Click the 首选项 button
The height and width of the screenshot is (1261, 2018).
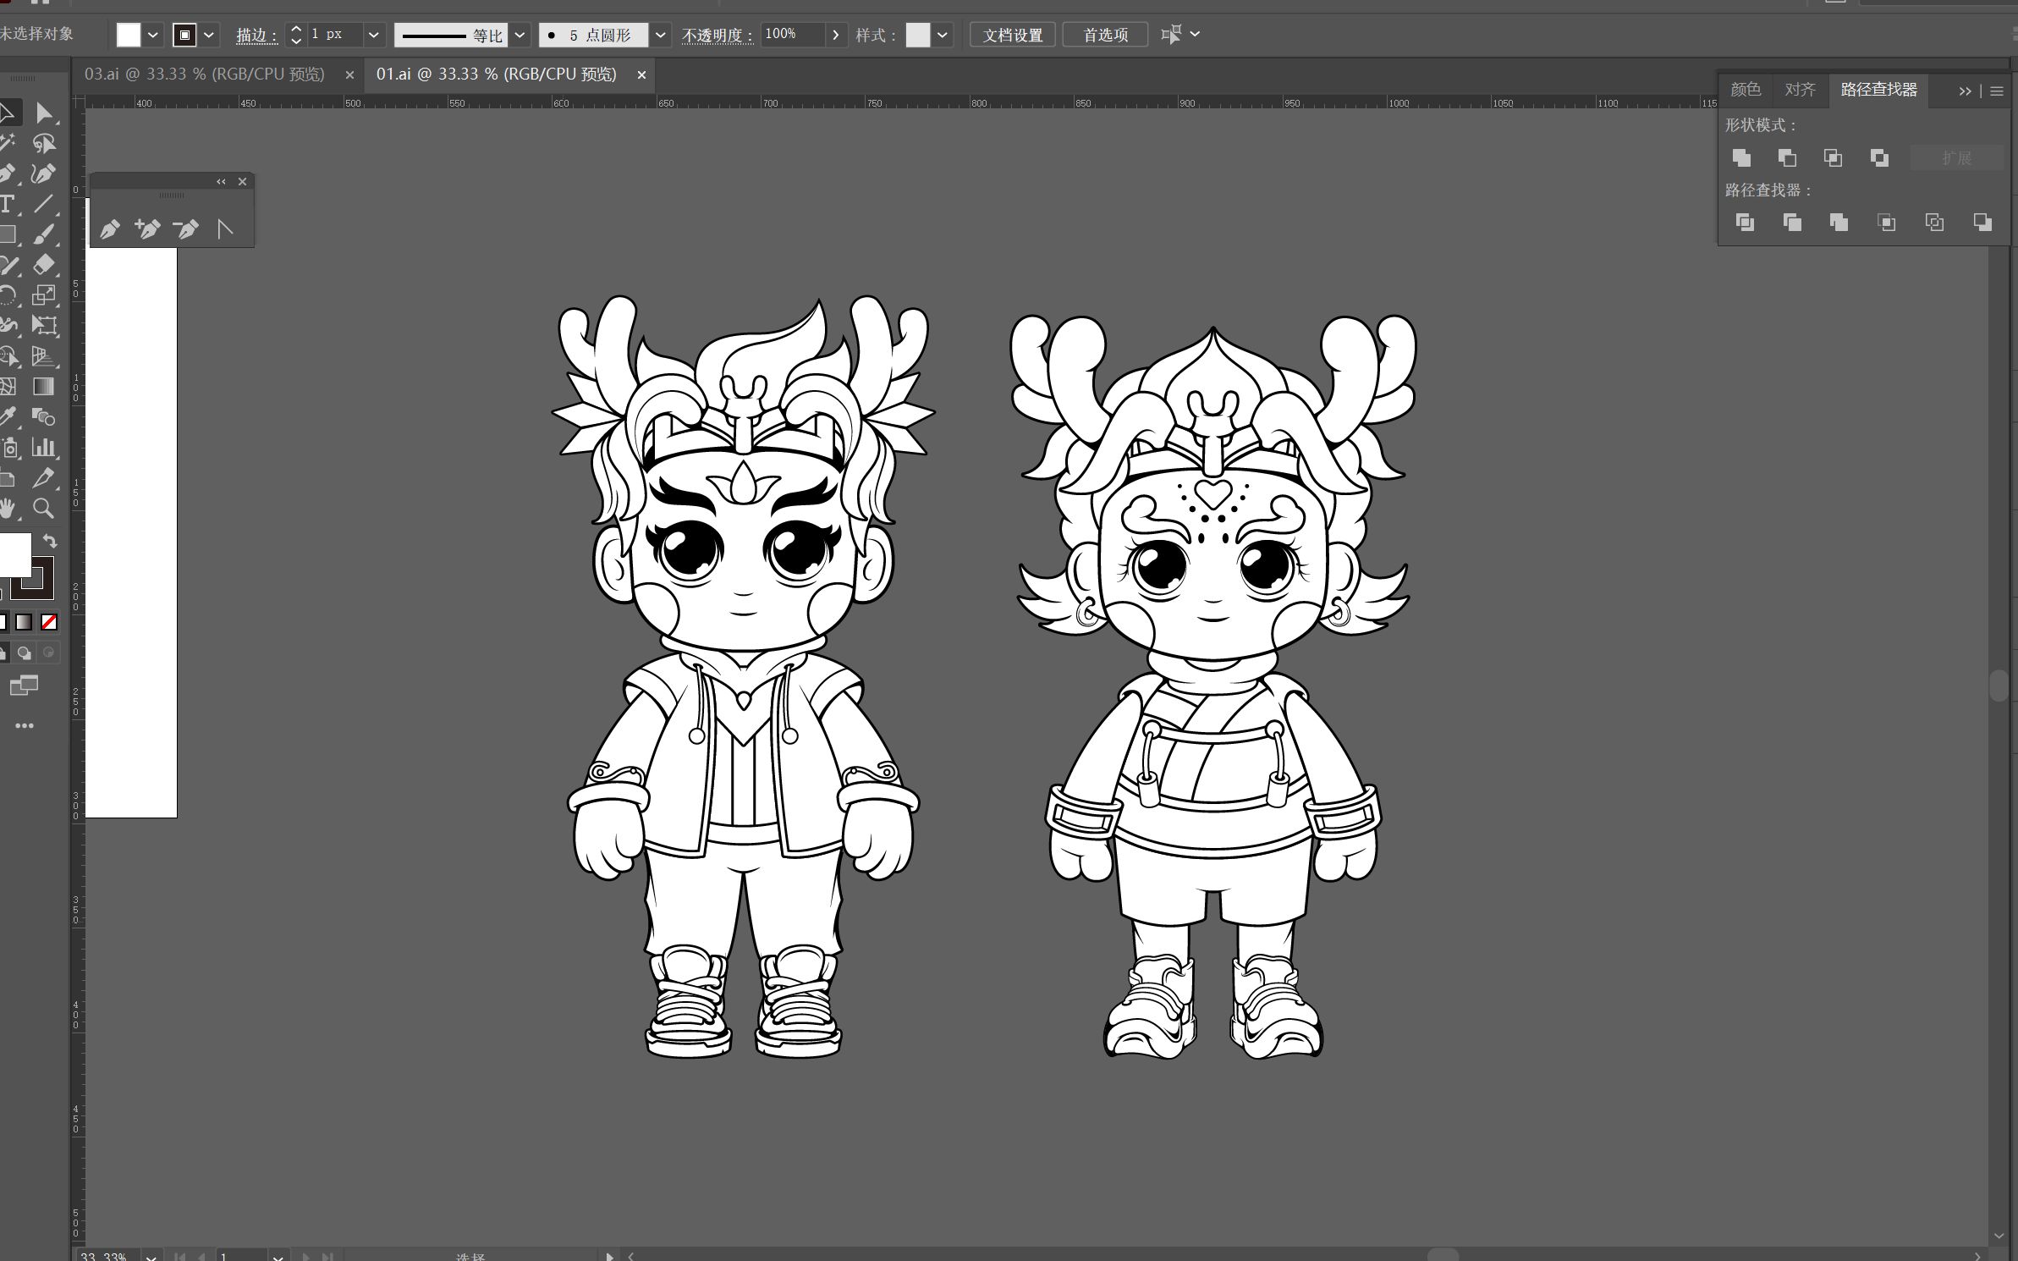[1105, 35]
